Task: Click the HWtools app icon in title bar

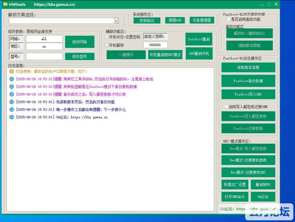Action: [x=5, y=4]
